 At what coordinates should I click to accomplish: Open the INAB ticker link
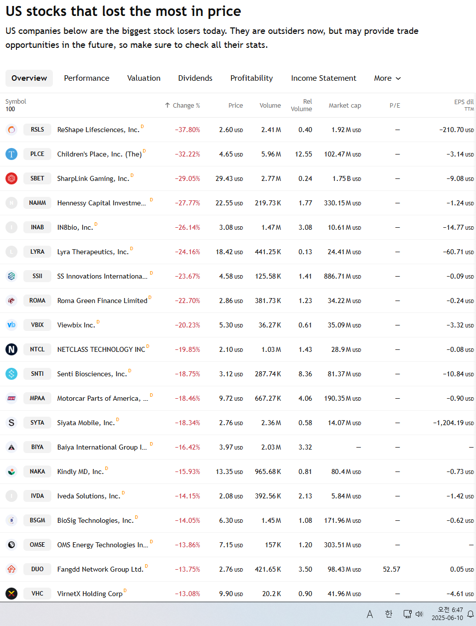[x=37, y=227]
